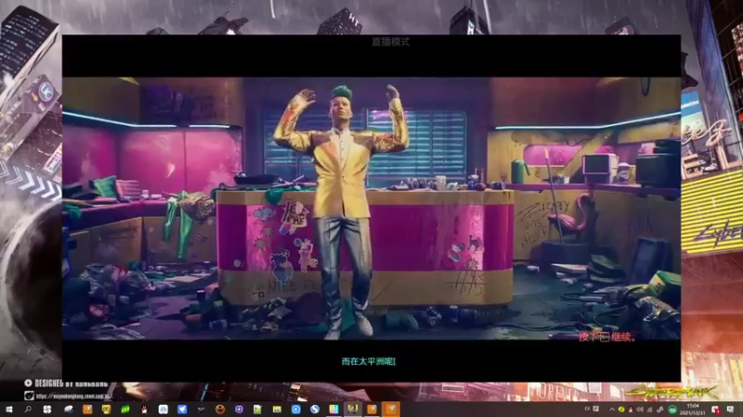Open taskbar search magnifier
Screen dimensions: 743x417
(x=28, y=410)
